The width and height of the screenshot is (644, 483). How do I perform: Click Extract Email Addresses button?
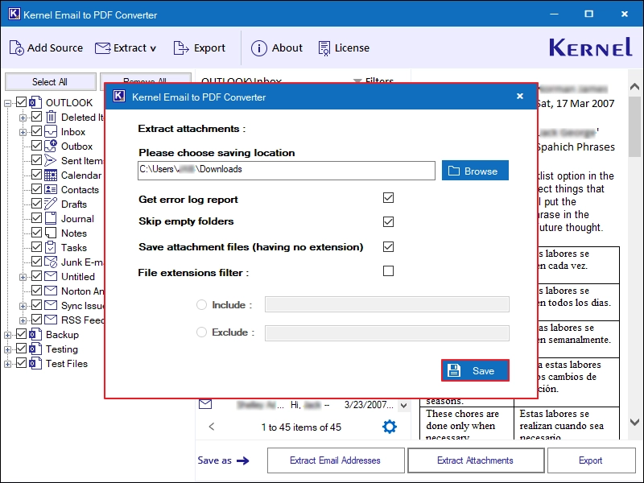[x=336, y=460]
